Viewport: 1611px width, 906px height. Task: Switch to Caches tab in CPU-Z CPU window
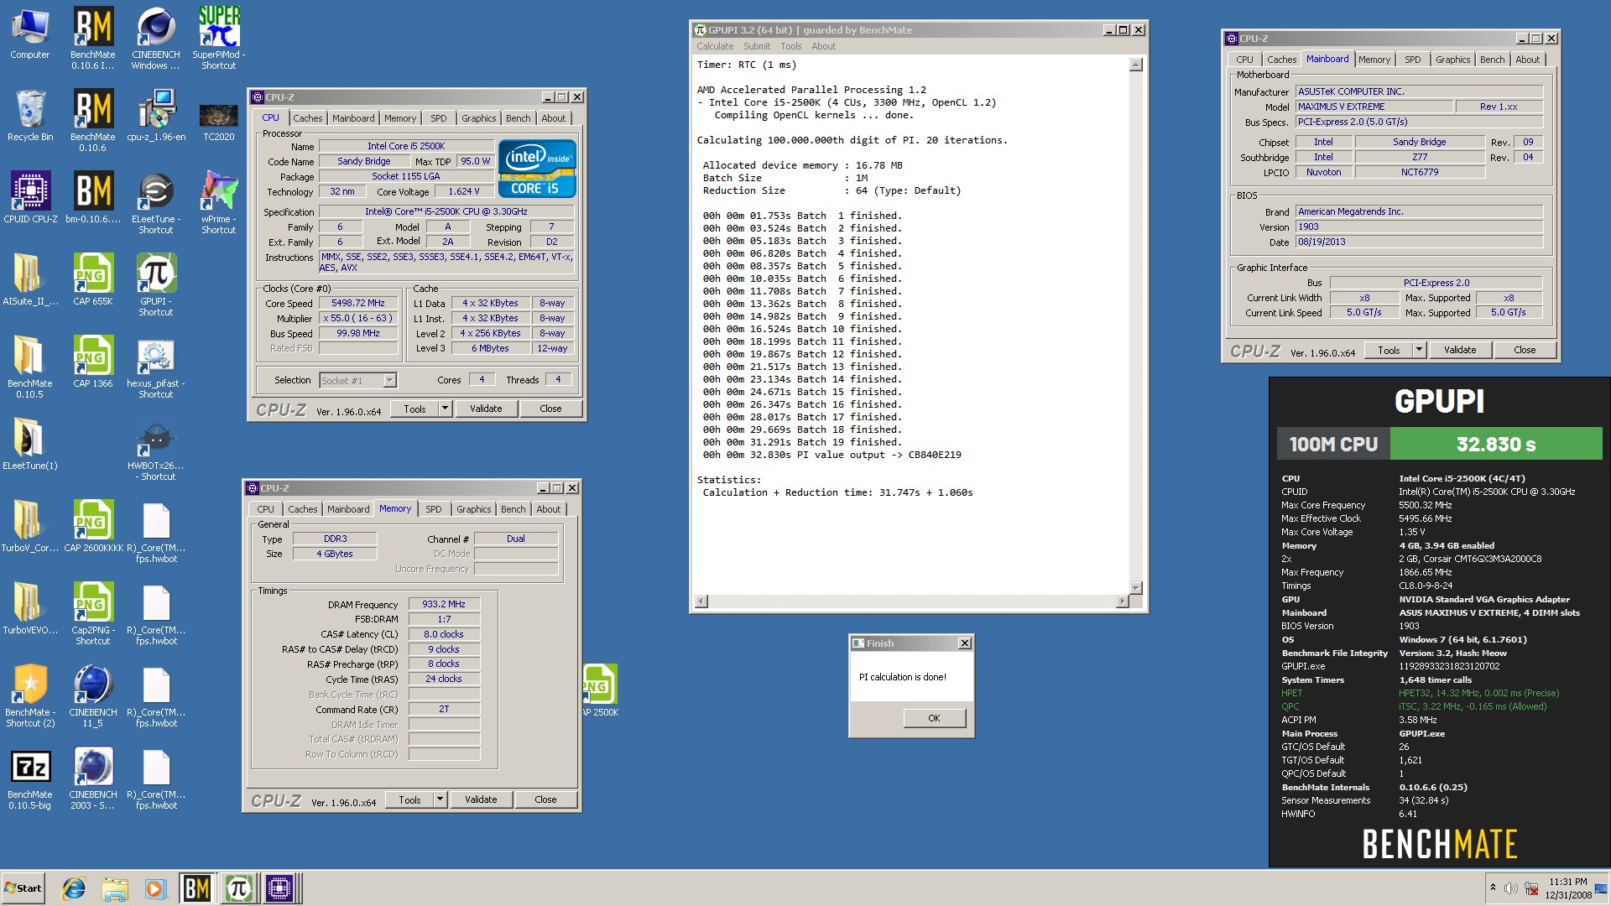coord(308,118)
